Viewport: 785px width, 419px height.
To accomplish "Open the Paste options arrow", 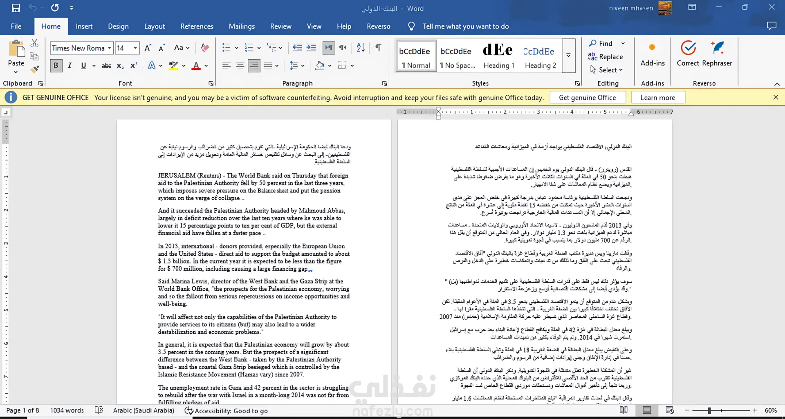I will pyautogui.click(x=16, y=72).
